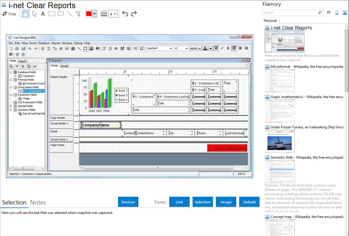The height and width of the screenshot is (236, 349).
Task: Click the camera snapshot icon
Action: click(329, 13)
